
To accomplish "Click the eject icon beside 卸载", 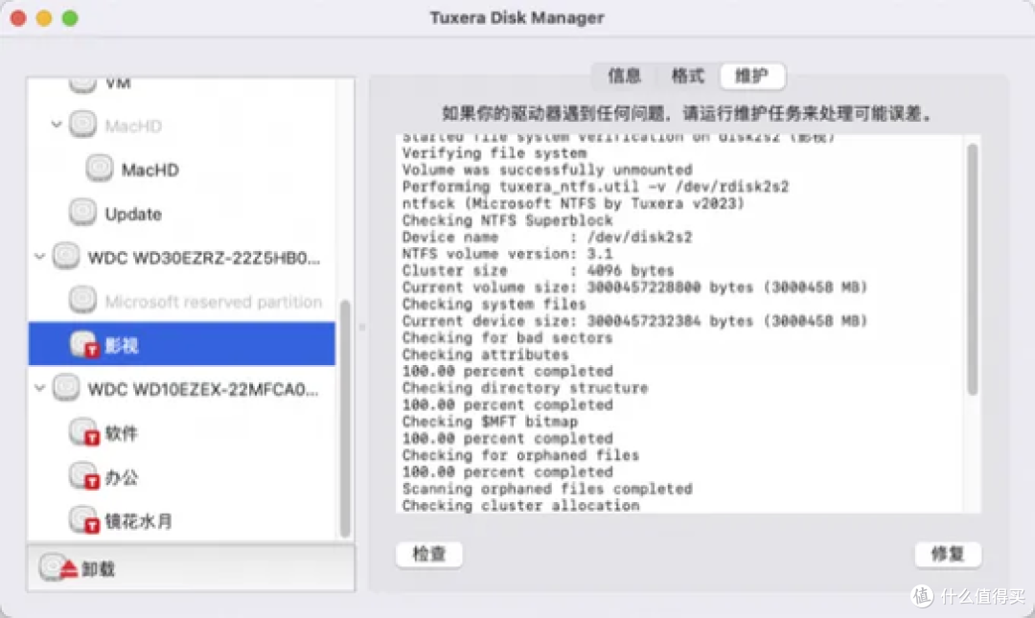I will [x=58, y=568].
